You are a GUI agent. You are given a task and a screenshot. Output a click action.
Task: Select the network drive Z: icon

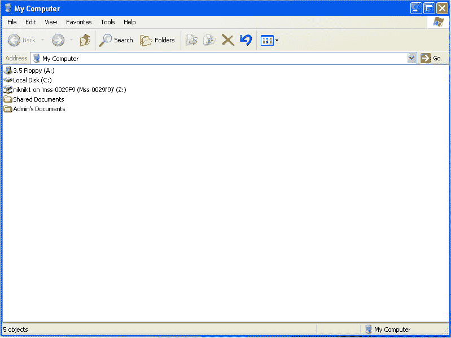coord(8,90)
